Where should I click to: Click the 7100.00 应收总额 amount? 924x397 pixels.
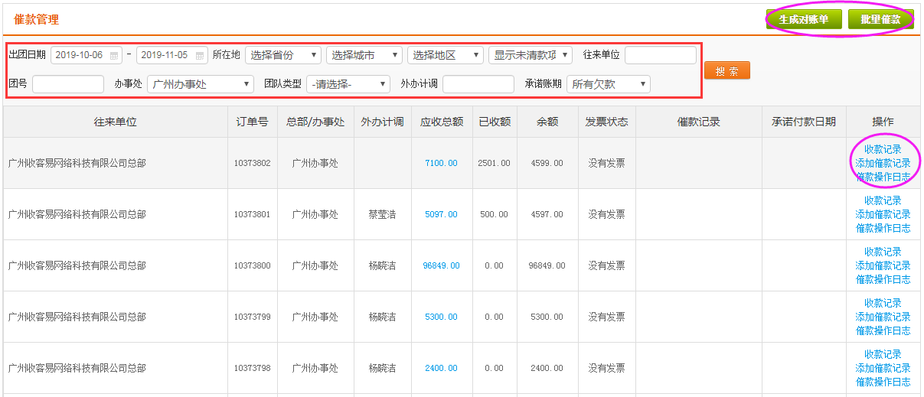pos(441,163)
